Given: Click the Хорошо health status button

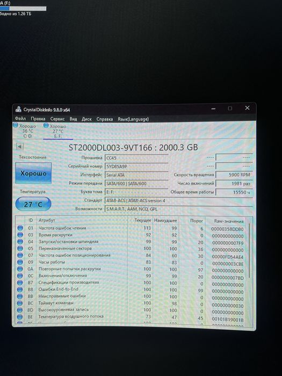Looking at the screenshot, I should pyautogui.click(x=33, y=173).
